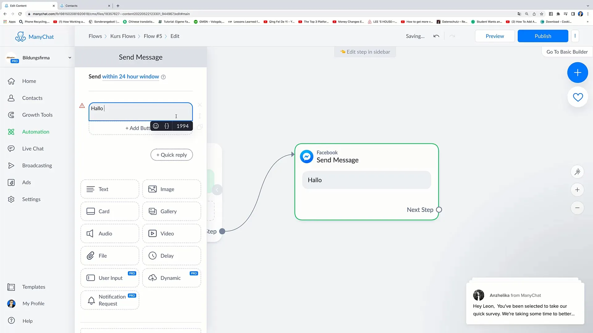
Task: Click the emoji icon in message editor
Action: click(156, 125)
